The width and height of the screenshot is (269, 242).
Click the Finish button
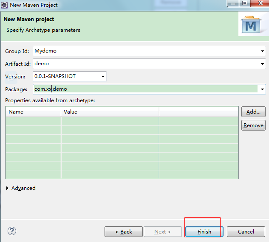click(204, 231)
